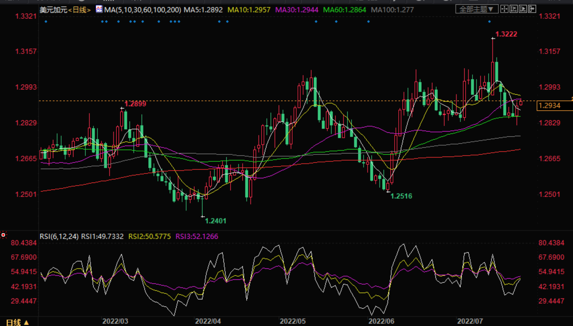The width and height of the screenshot is (573, 326).
Task: Click the MA(5,10,30,60,100,200) indicator label
Action: [142, 10]
